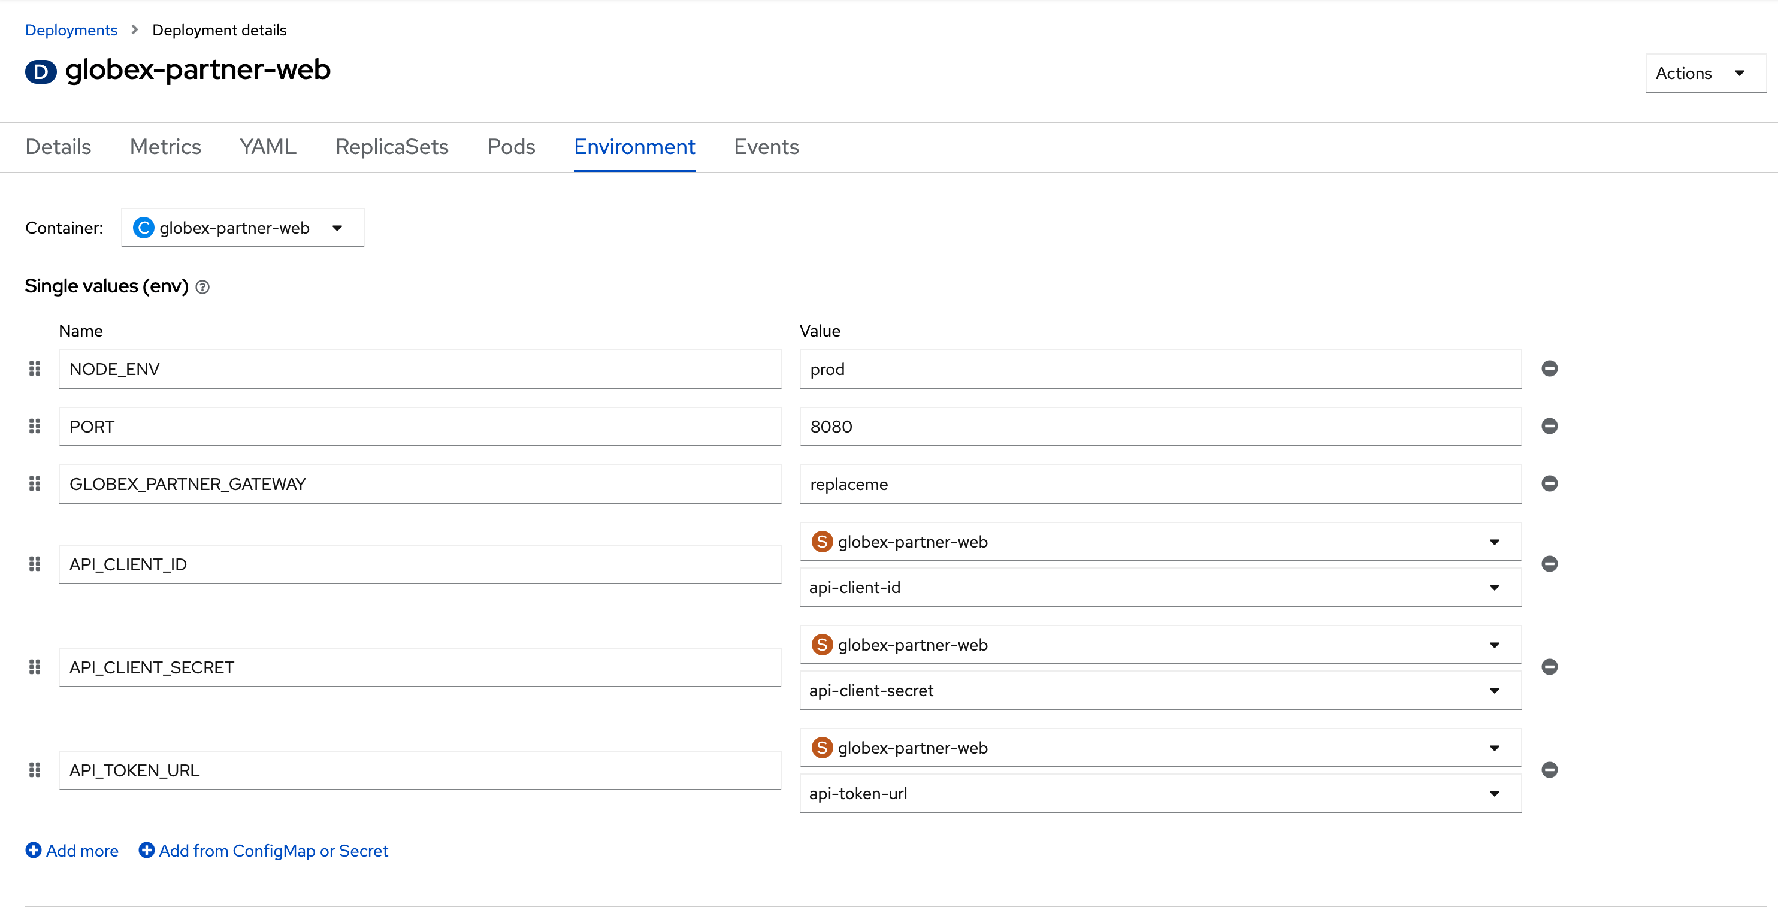Click Add from ConfigMap or Secret button
The image size is (1778, 907).
[x=262, y=850]
